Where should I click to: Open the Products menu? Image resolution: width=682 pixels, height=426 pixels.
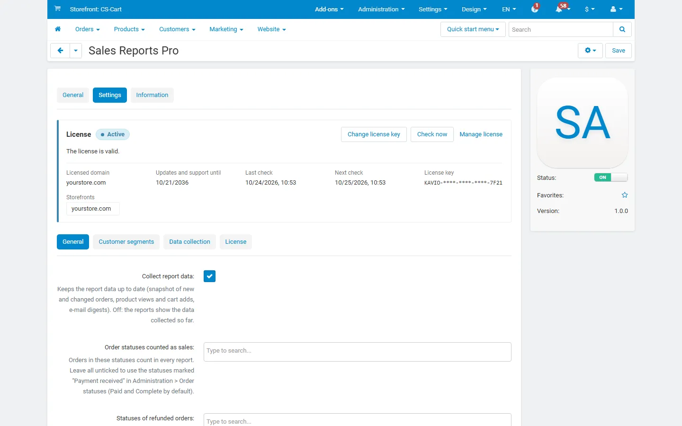129,29
